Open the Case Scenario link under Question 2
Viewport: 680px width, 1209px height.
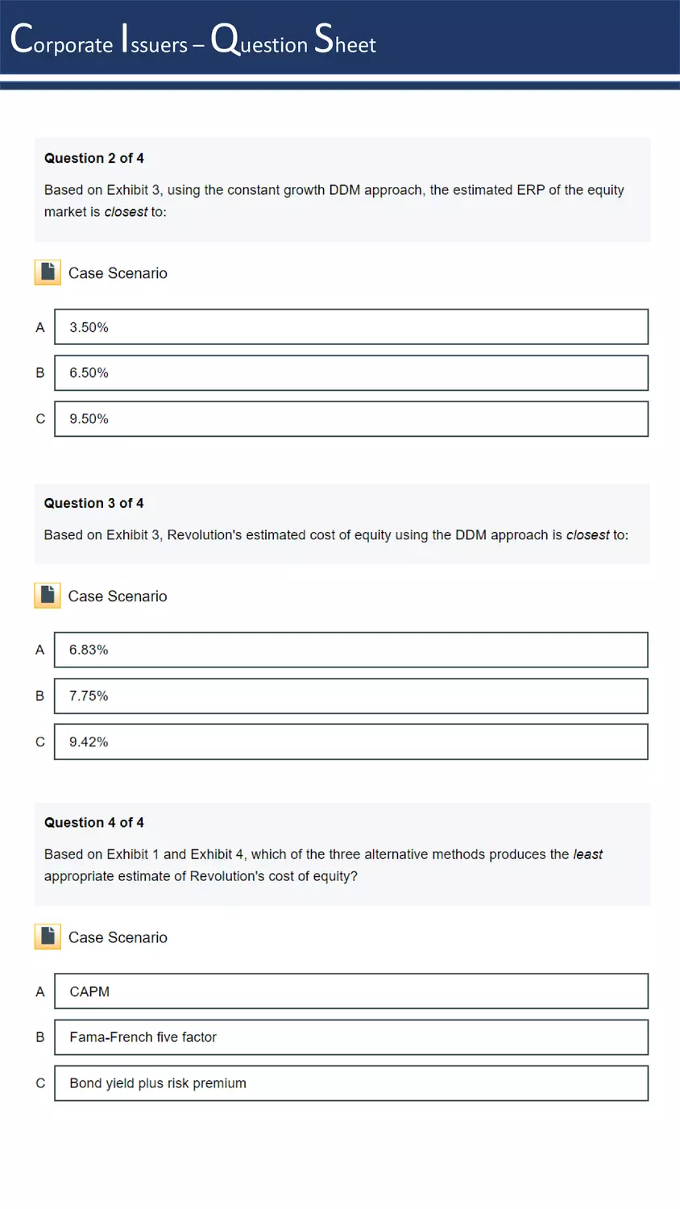click(x=118, y=273)
